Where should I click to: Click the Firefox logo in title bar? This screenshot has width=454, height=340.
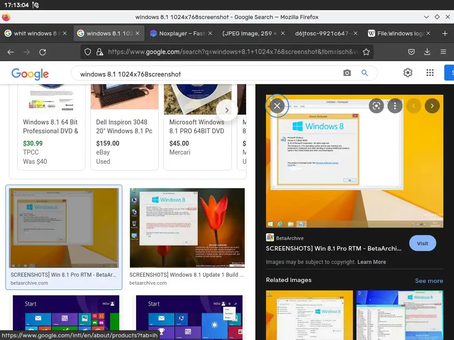click(6, 17)
